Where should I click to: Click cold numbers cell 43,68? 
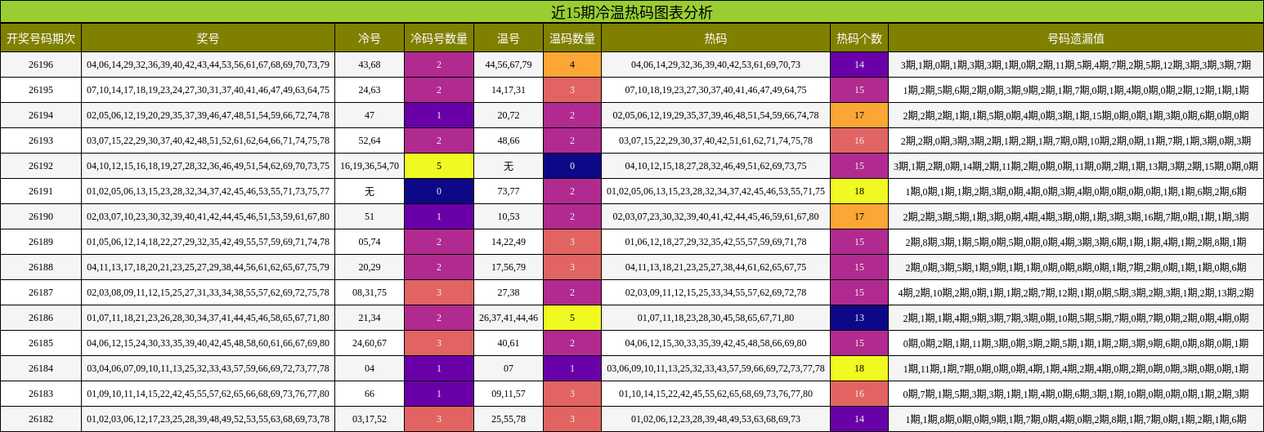pyautogui.click(x=370, y=65)
